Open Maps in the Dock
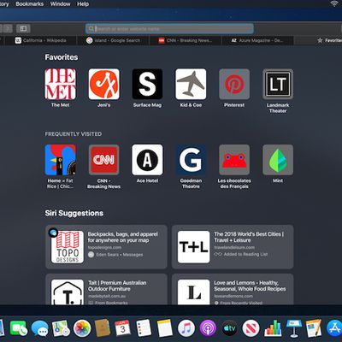The height and width of the screenshot is (342, 342). click(61, 328)
